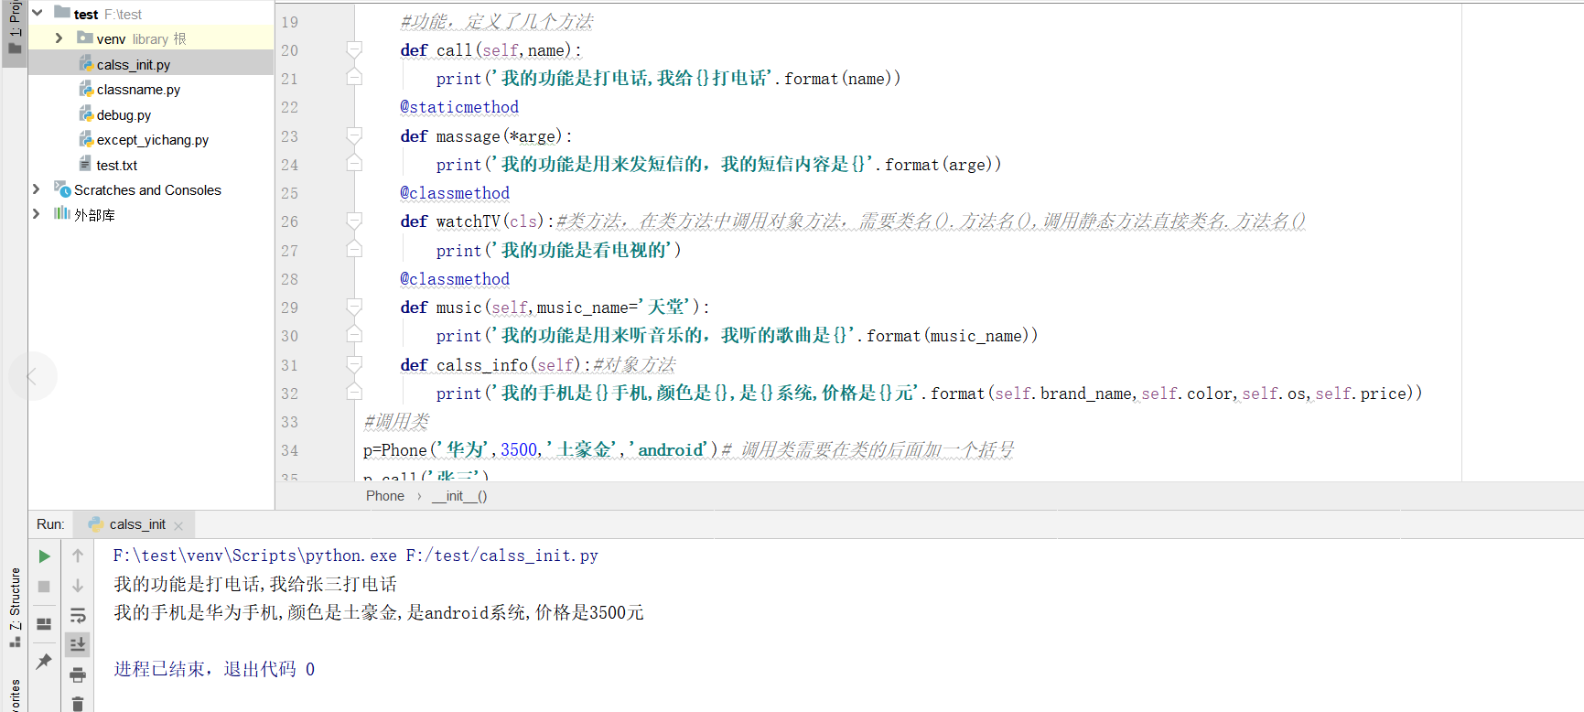This screenshot has height=712, width=1584.
Task: Expand the Scratches and Consoles node
Action: (37, 189)
